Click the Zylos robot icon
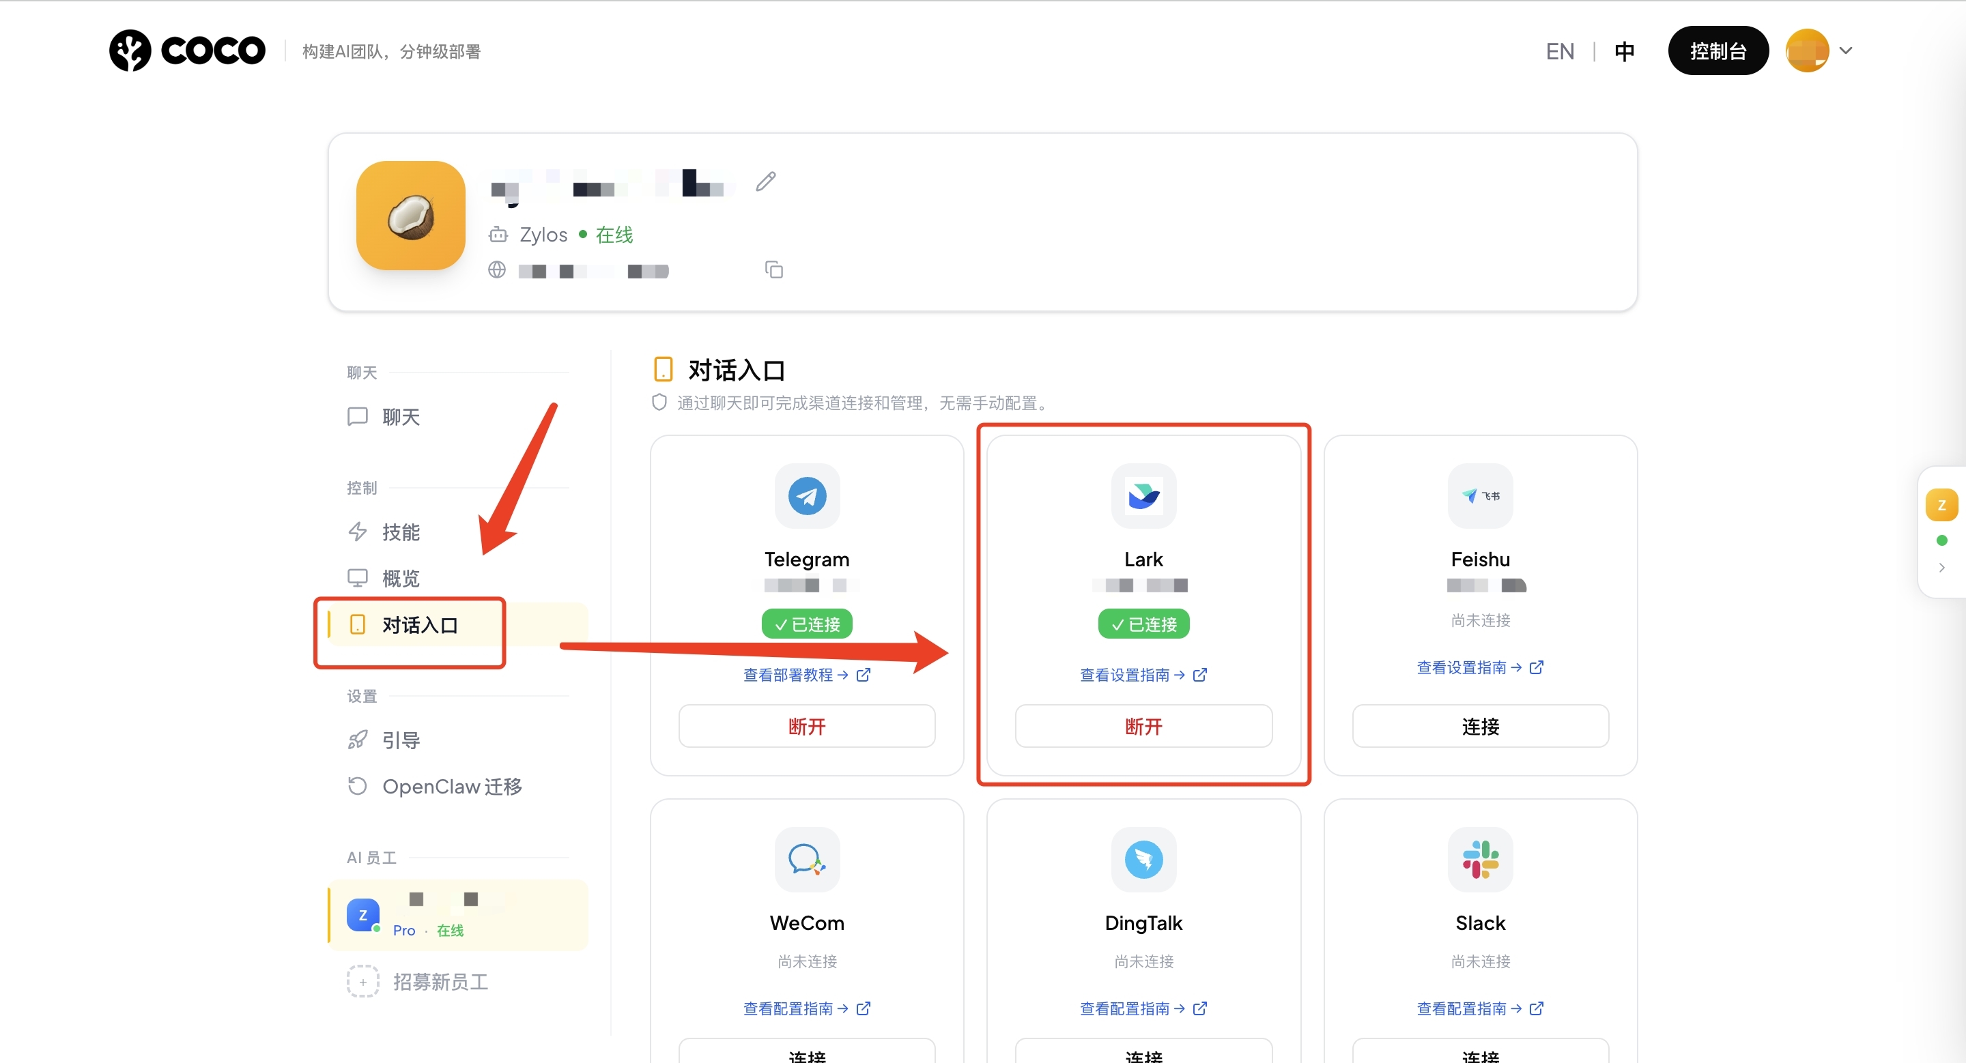 (x=498, y=235)
